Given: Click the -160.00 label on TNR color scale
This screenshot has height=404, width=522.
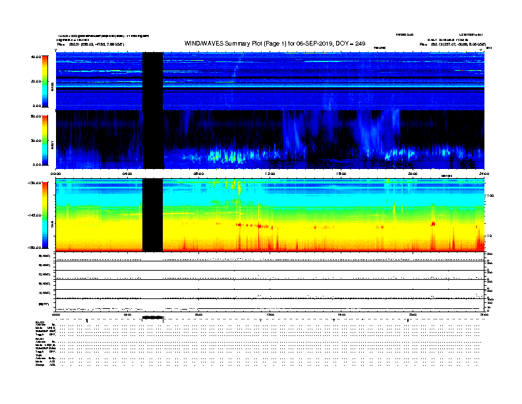Looking at the screenshot, I should [x=35, y=248].
